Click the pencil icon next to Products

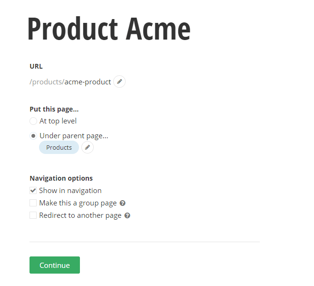88,148
